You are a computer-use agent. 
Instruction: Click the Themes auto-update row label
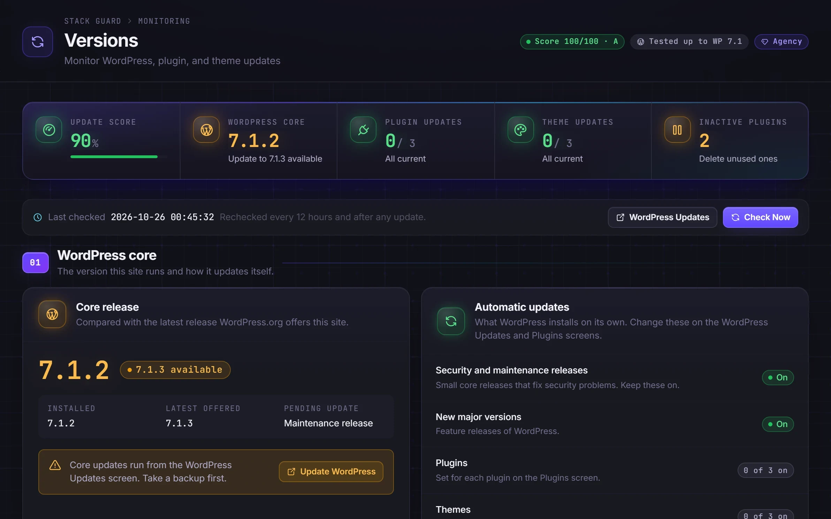[x=453, y=510]
